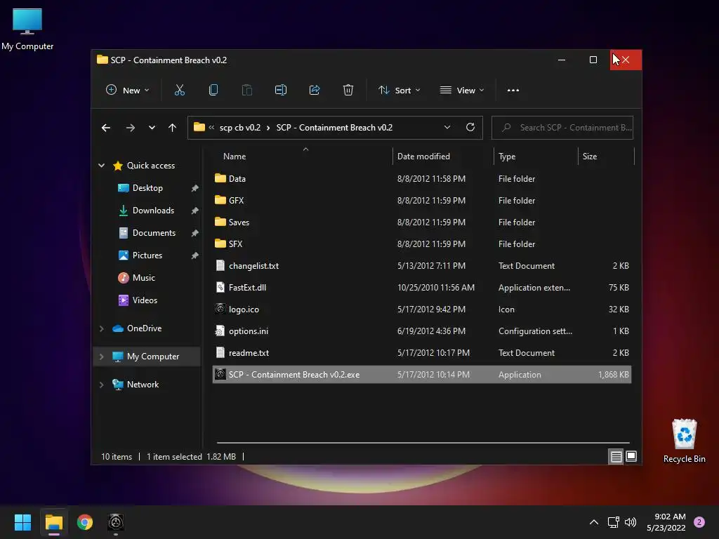
Task: Sort by the Size column header
Action: pyautogui.click(x=606, y=157)
